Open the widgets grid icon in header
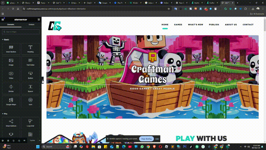Image resolution: width=266 pixels, height=150 pixels. 39,19
